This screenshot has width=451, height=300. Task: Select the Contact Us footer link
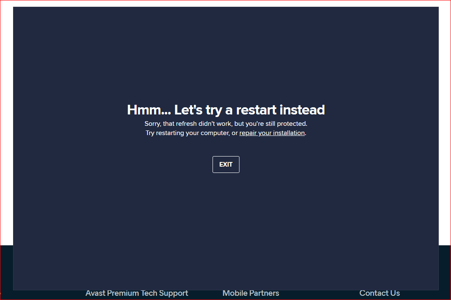pos(379,293)
